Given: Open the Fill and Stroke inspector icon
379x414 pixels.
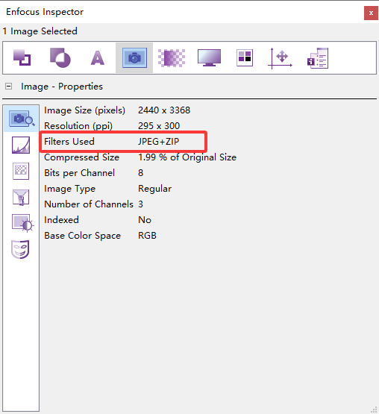Looking at the screenshot, I should tap(22, 57).
